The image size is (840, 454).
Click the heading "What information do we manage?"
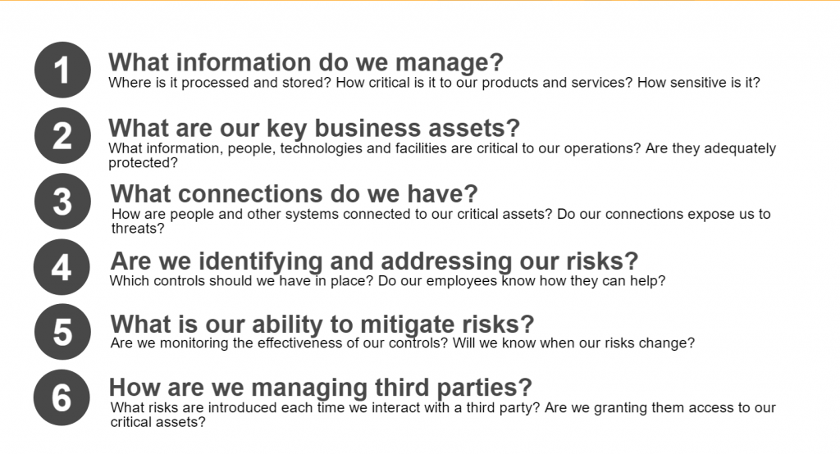[x=305, y=62]
